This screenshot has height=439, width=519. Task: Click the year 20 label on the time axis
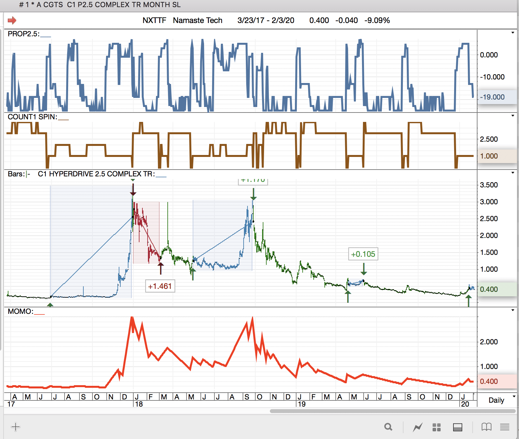tap(465, 404)
